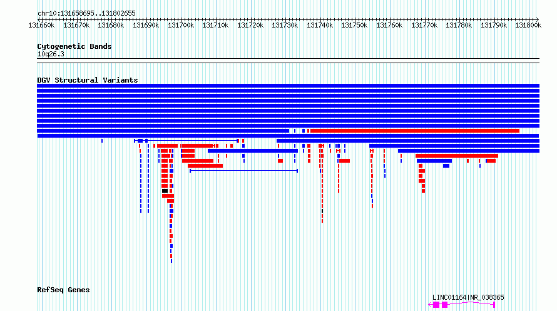Select the blue variant bar from 131707k to 131733k
557x311 pixels.
click(253, 151)
